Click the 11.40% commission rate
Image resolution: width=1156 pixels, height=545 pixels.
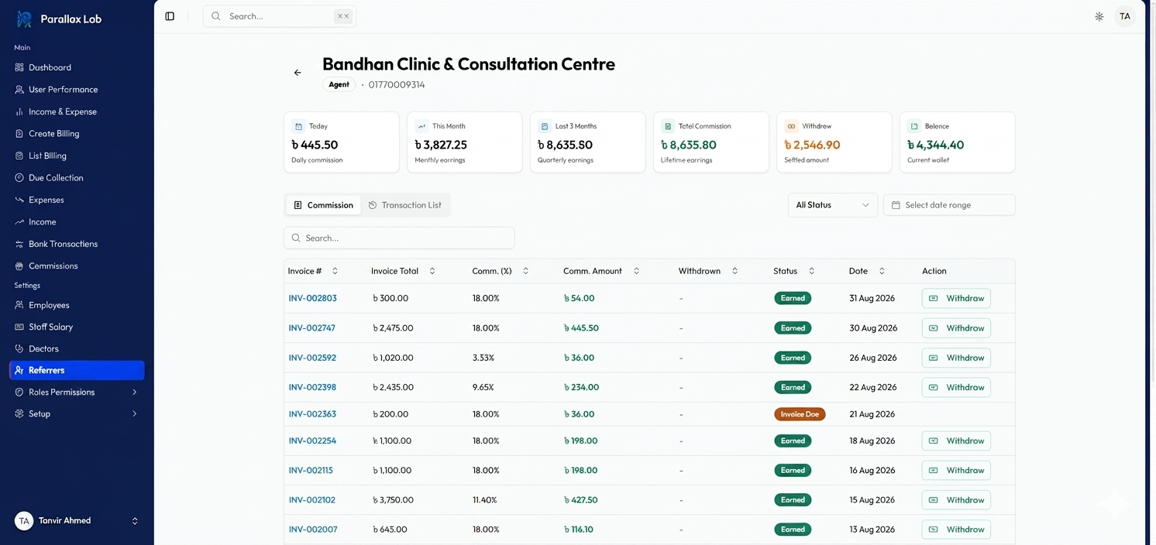pos(485,500)
